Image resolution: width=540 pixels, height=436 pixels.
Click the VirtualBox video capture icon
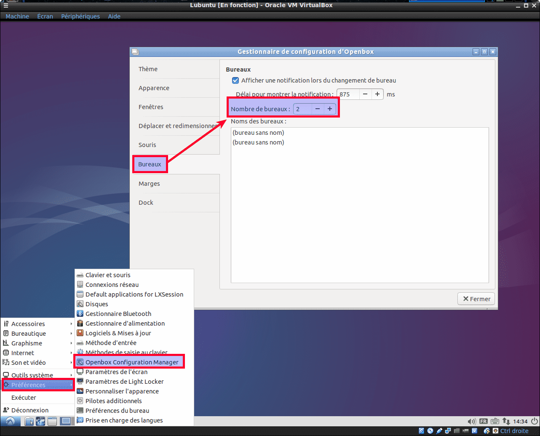point(466,431)
